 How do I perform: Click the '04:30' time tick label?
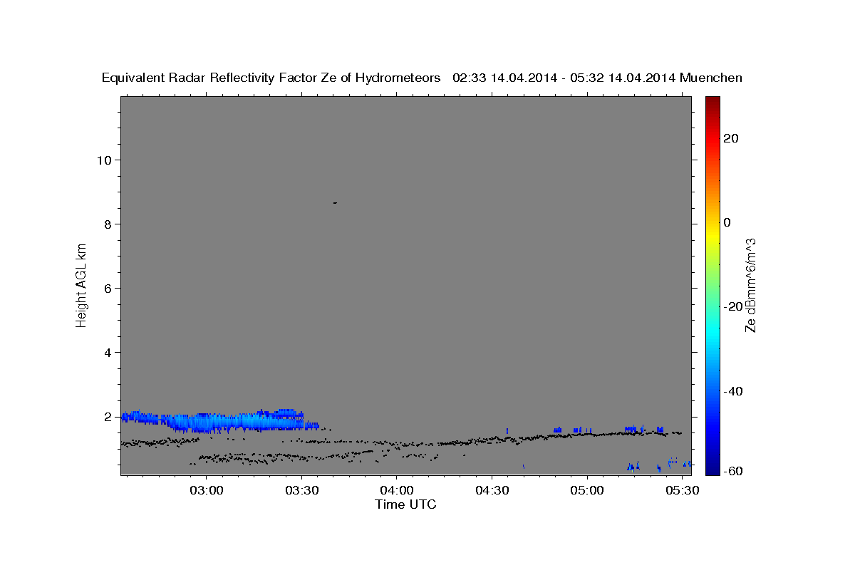492,490
